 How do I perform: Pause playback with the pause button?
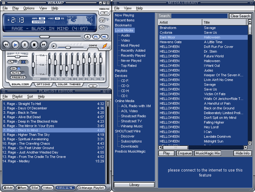click(x=25, y=45)
